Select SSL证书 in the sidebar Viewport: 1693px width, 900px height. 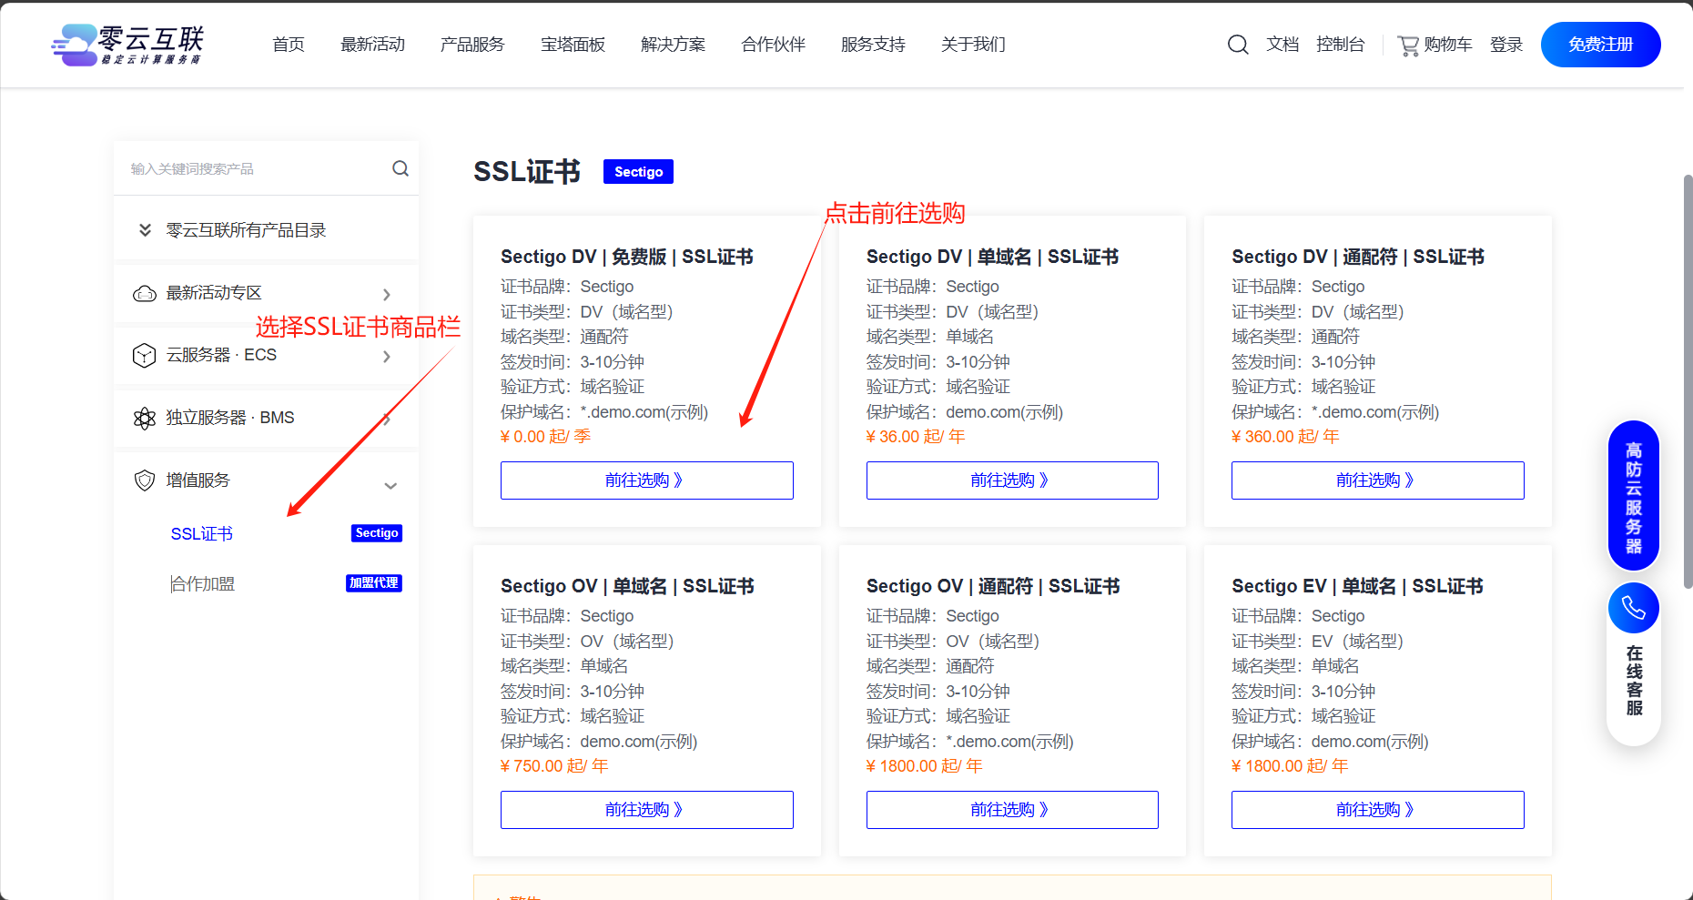point(202,534)
